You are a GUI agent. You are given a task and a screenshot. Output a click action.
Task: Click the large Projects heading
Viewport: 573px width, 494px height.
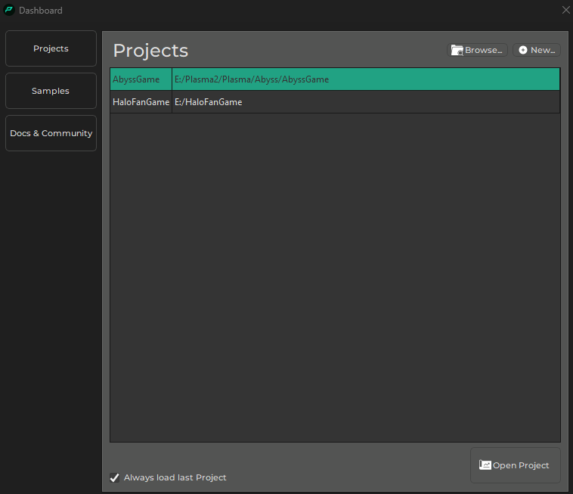click(x=150, y=51)
